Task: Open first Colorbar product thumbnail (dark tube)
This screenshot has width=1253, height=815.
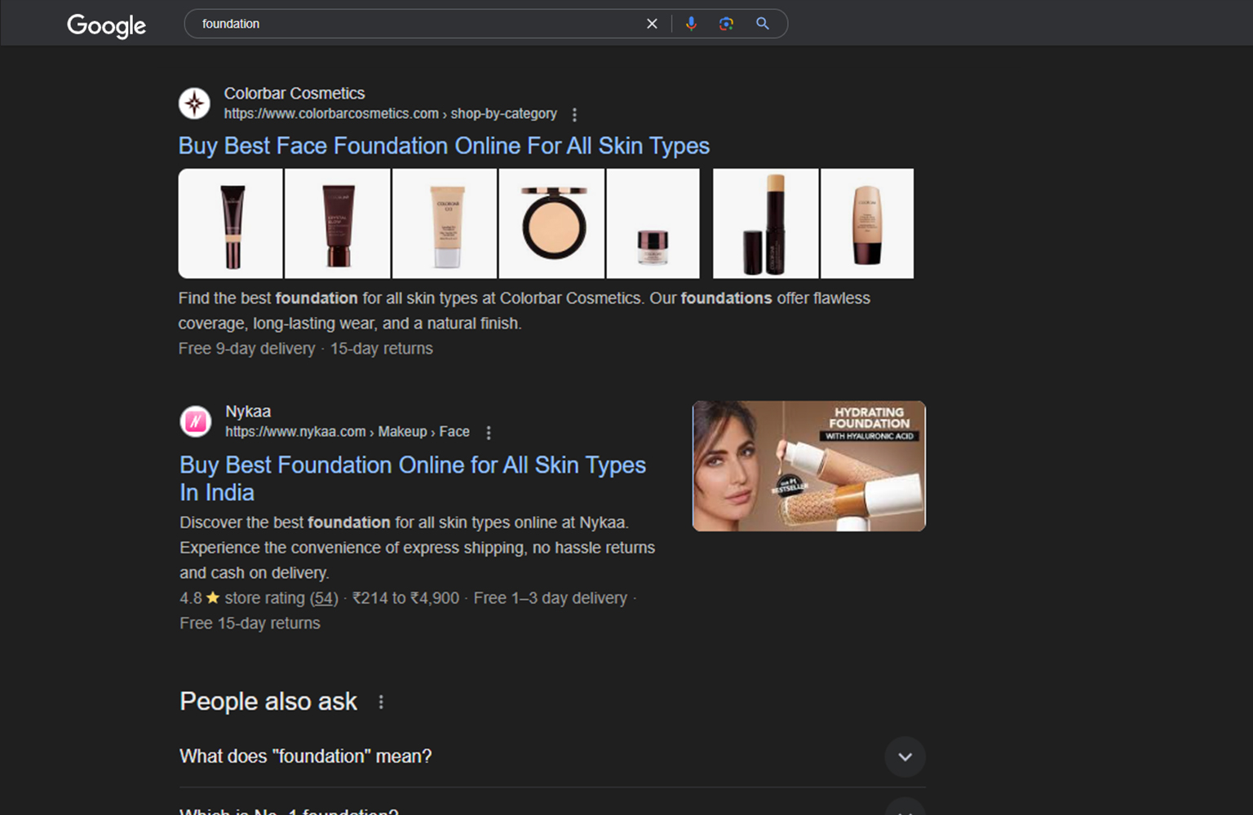Action: [231, 223]
